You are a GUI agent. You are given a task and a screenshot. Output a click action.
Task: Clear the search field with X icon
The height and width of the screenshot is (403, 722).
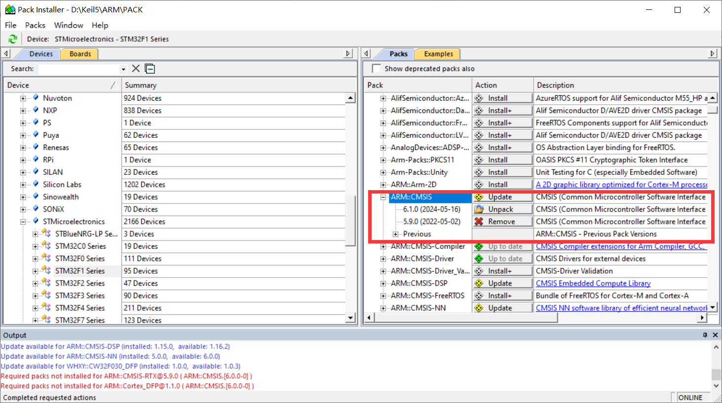click(x=136, y=69)
